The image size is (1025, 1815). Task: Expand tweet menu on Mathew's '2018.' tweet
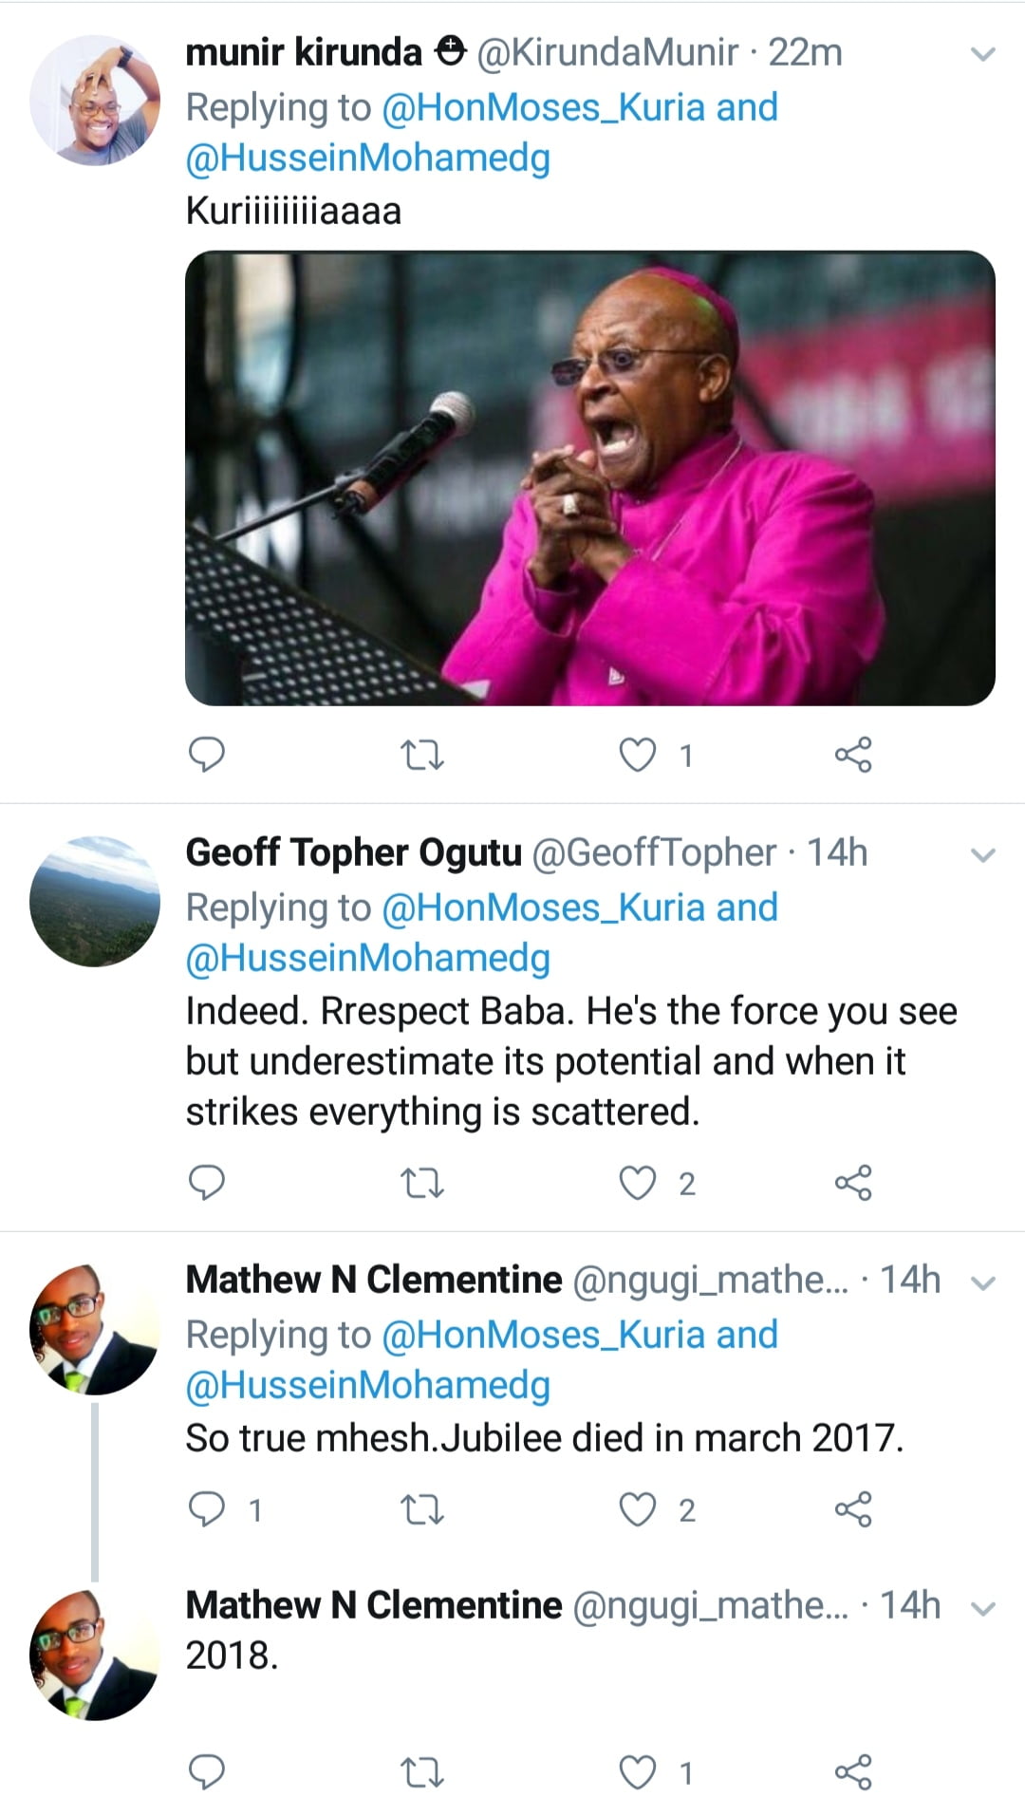[x=984, y=1609]
